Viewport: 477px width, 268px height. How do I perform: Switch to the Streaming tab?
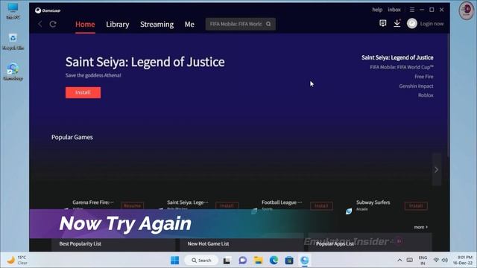[157, 25]
